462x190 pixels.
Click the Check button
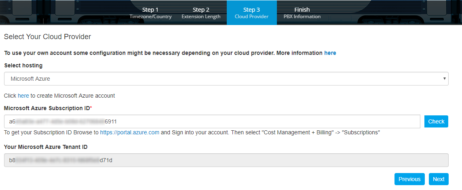[x=436, y=121]
